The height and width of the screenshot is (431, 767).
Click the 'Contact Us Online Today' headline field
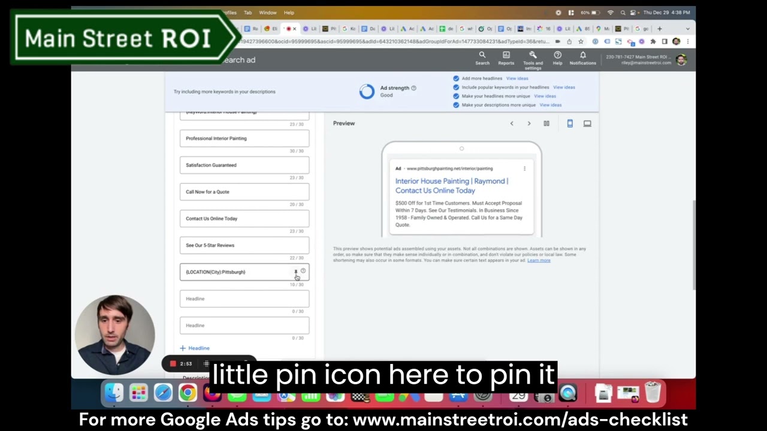pyautogui.click(x=244, y=218)
